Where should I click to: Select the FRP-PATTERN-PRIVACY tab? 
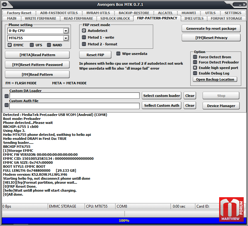click(x=157, y=18)
